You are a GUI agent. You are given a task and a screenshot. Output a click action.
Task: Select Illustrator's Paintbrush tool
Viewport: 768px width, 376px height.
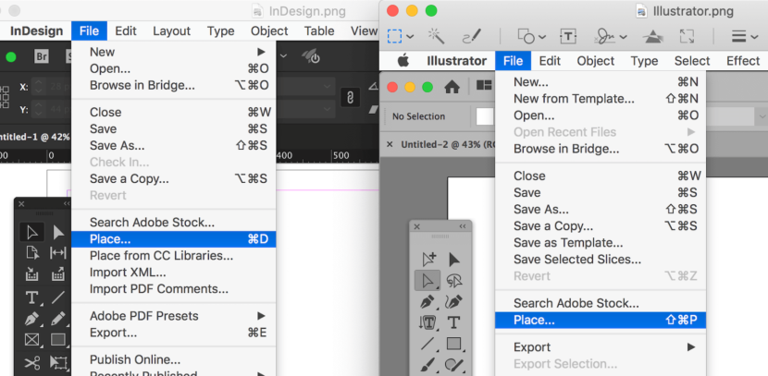pyautogui.click(x=427, y=365)
